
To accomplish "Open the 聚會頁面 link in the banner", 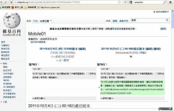I will coord(117,29).
